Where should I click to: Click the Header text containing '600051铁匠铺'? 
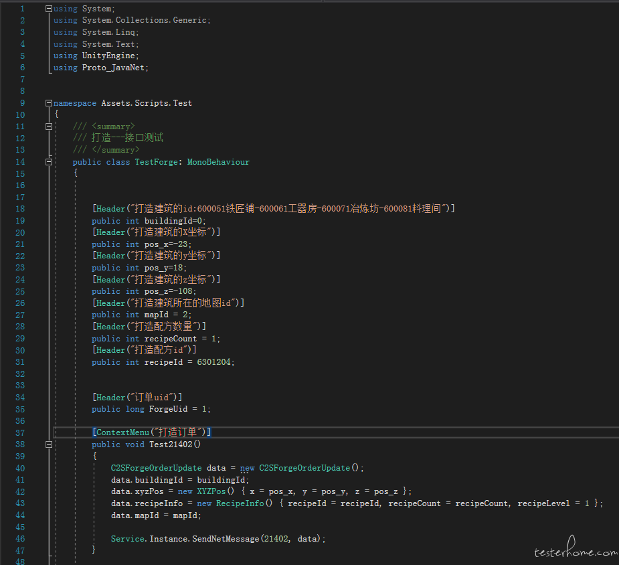[x=273, y=208]
